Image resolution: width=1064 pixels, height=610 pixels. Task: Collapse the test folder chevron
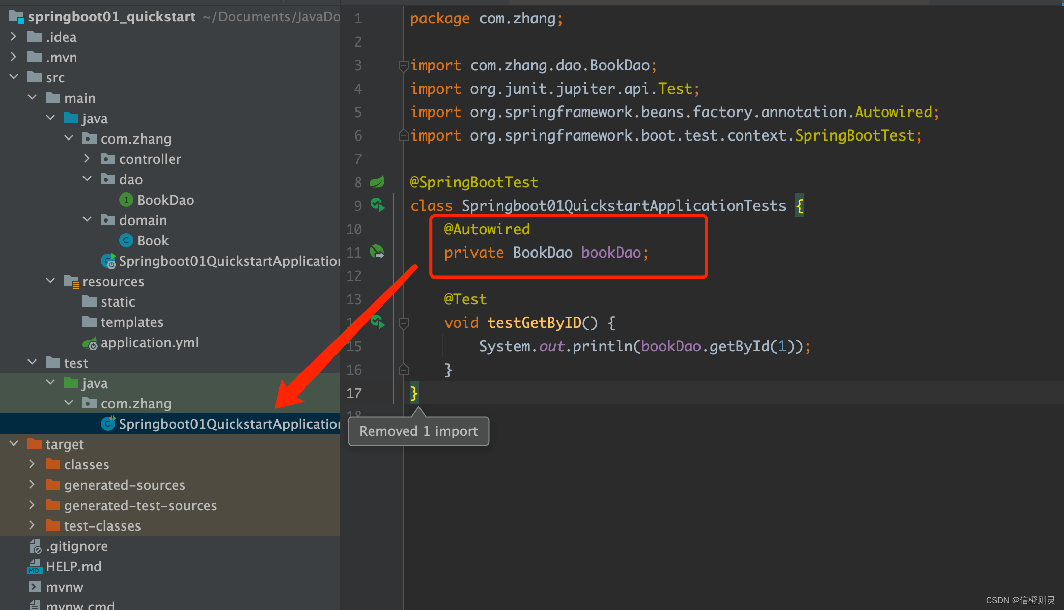(32, 362)
